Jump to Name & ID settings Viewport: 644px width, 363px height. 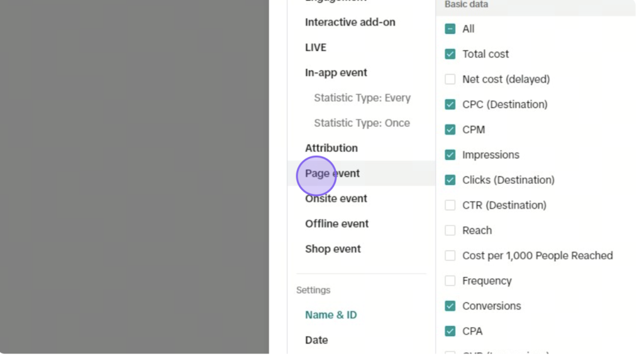click(x=331, y=315)
